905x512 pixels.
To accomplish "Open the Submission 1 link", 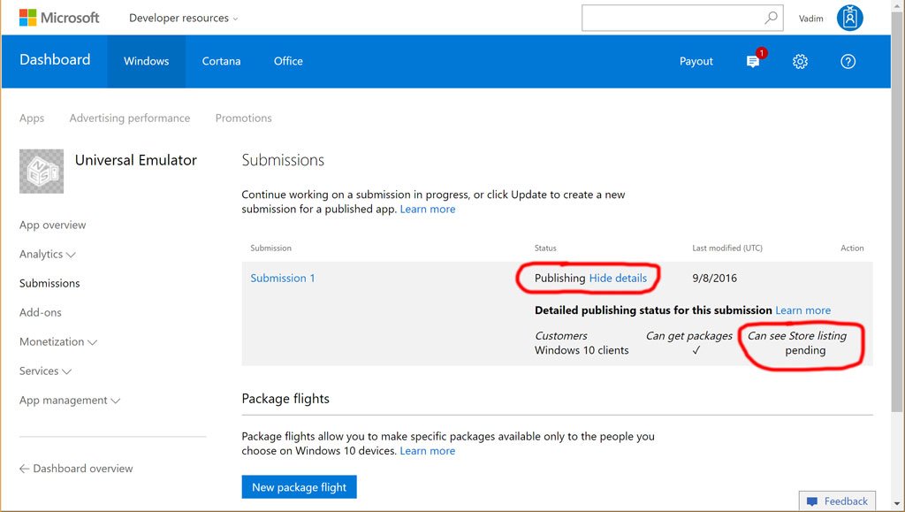I will pos(283,279).
